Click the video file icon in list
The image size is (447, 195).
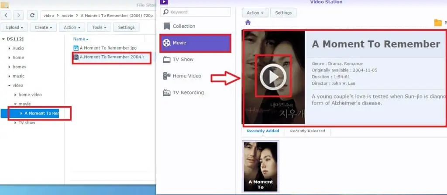coord(76,57)
